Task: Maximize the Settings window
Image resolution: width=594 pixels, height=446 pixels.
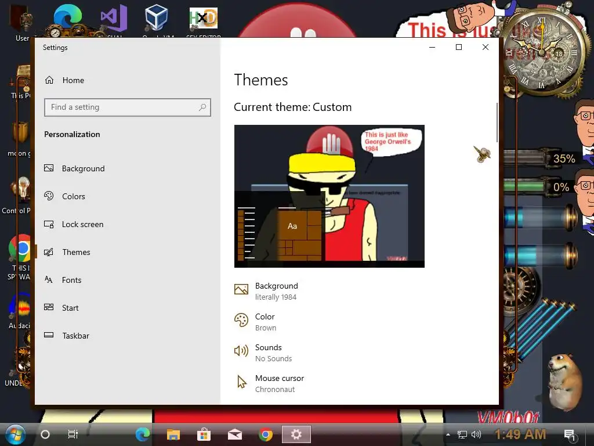Action: click(459, 47)
